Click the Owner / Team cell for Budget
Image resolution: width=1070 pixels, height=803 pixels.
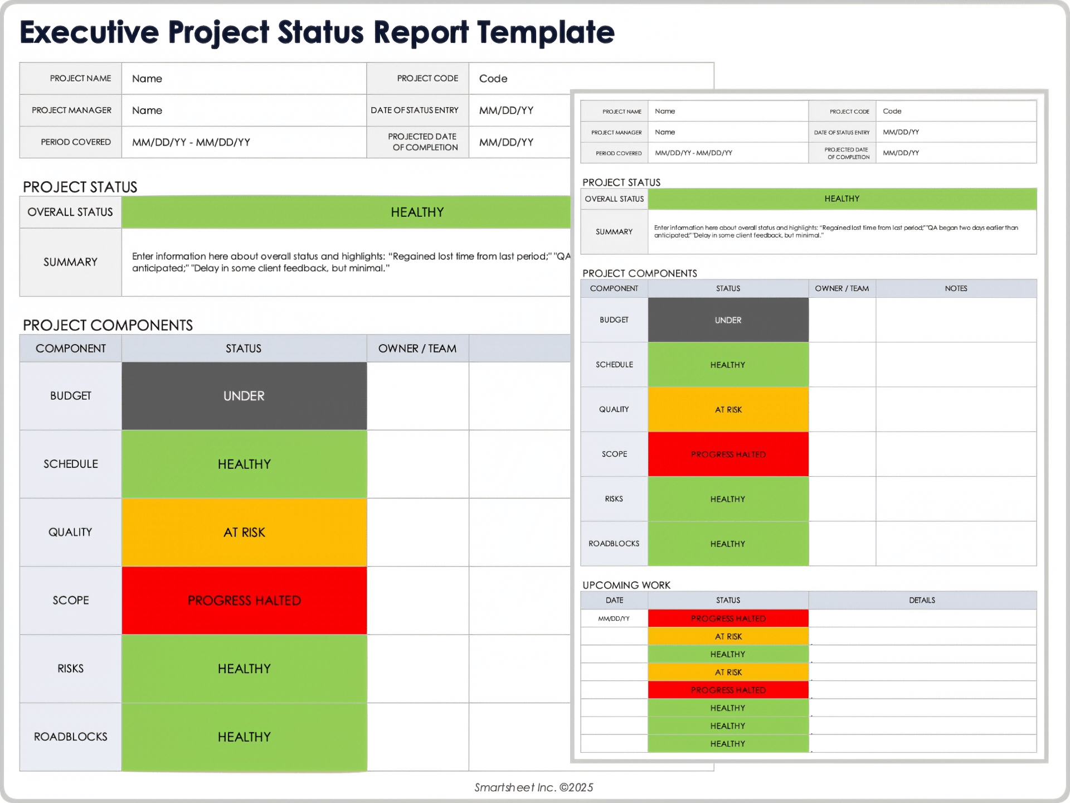(417, 396)
